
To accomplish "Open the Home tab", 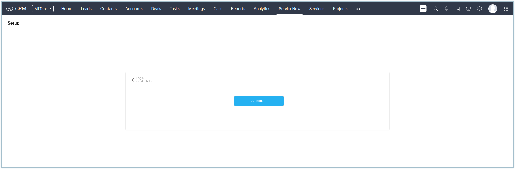I will tap(67, 9).
